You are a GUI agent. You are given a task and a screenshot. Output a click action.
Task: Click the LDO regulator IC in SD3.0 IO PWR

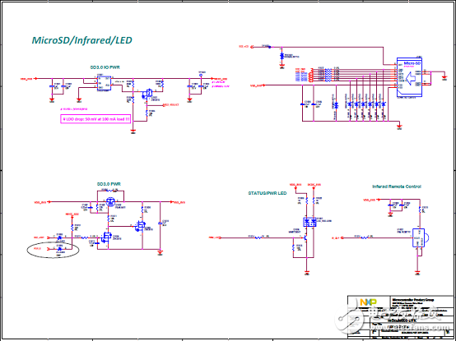pos(104,83)
